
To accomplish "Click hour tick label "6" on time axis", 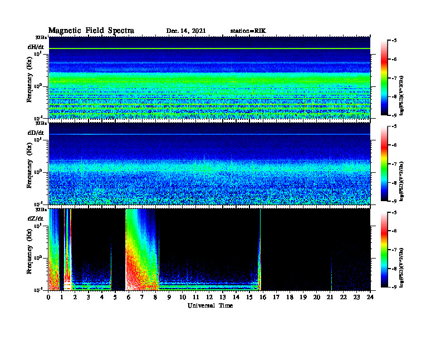I will pyautogui.click(x=129, y=298).
